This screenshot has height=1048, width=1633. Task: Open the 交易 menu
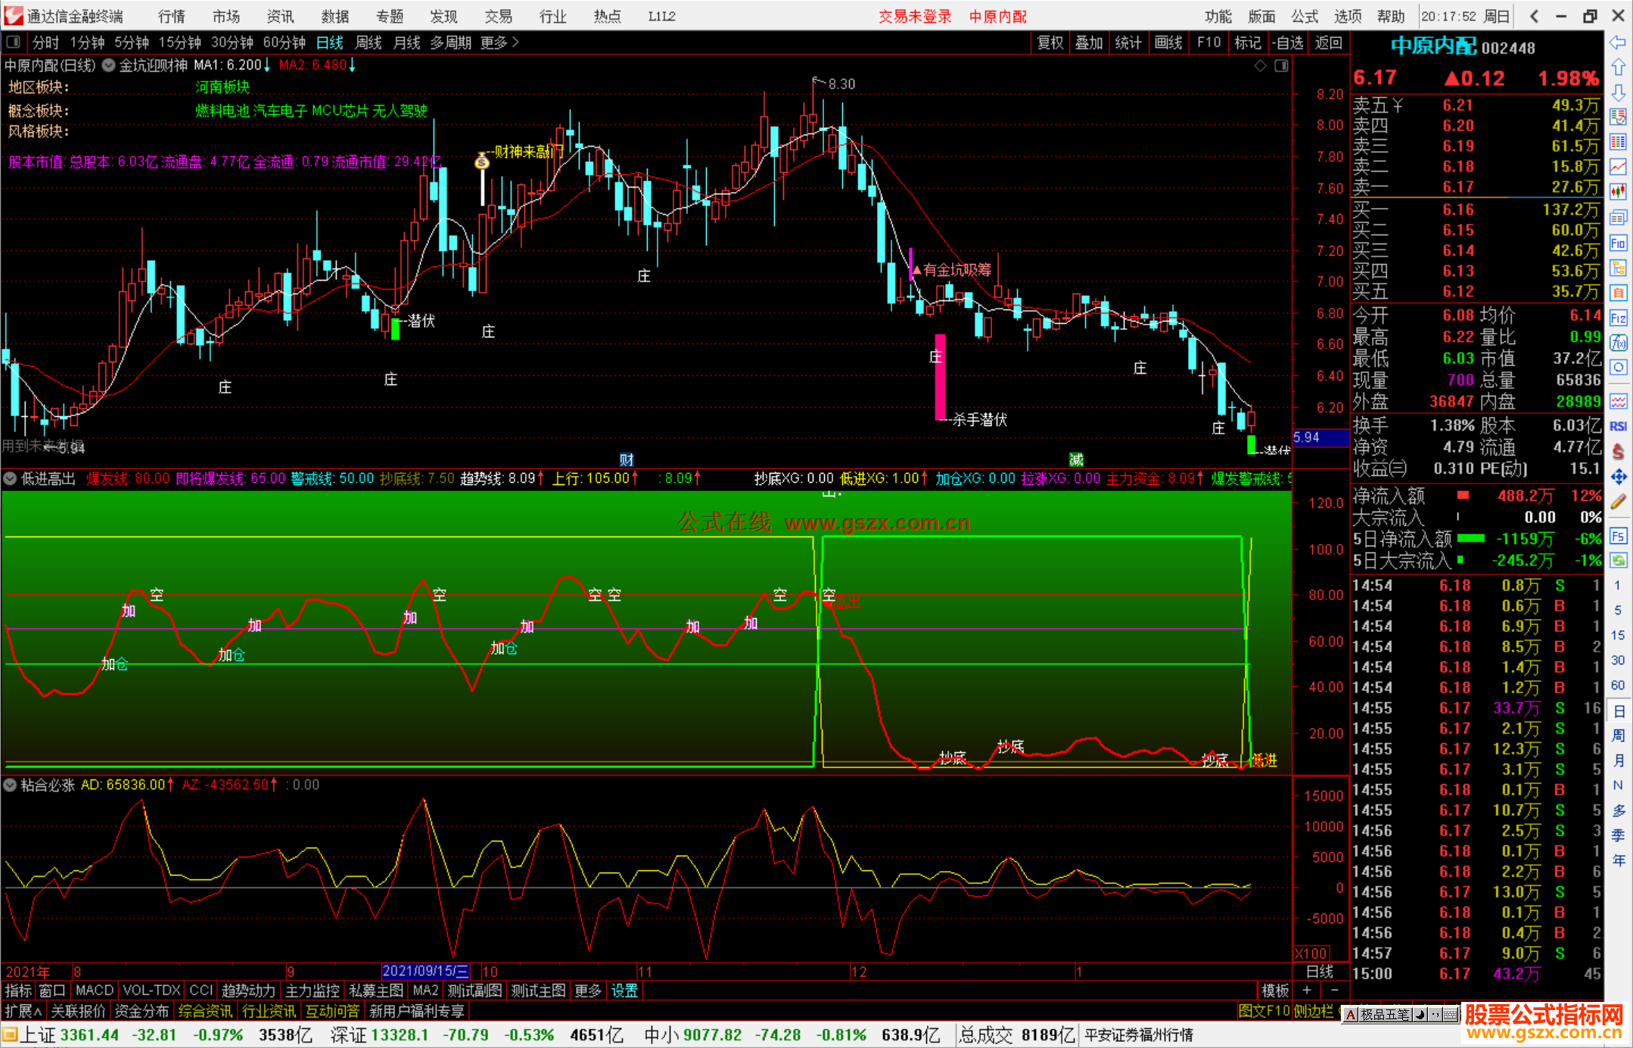click(499, 16)
